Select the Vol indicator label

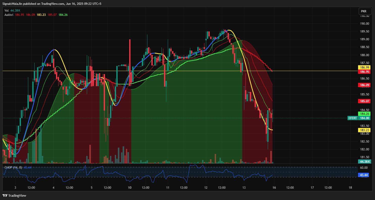tap(7, 11)
